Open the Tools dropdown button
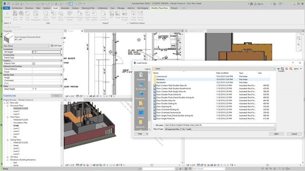305x171 pixels. coord(141,134)
